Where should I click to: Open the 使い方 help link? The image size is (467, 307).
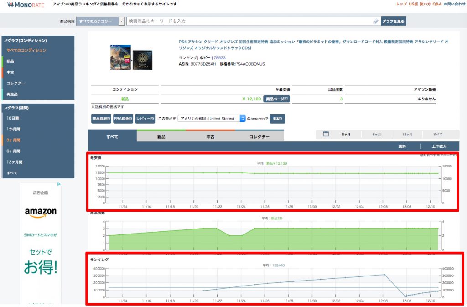(x=425, y=4)
